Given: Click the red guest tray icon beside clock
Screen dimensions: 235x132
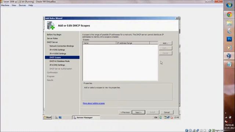Looking at the screenshot, I should [x=172, y=117].
